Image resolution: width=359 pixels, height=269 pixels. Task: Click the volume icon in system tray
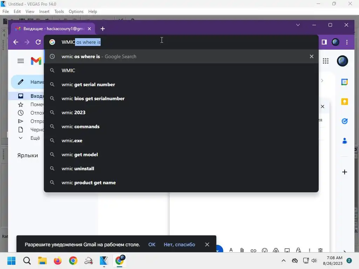click(x=314, y=261)
